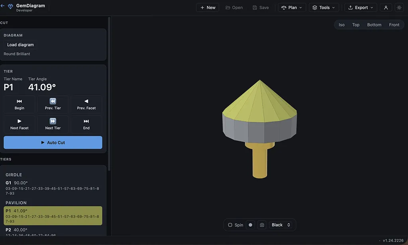
Task: Click the scales icon on Plan
Action: tap(284, 8)
